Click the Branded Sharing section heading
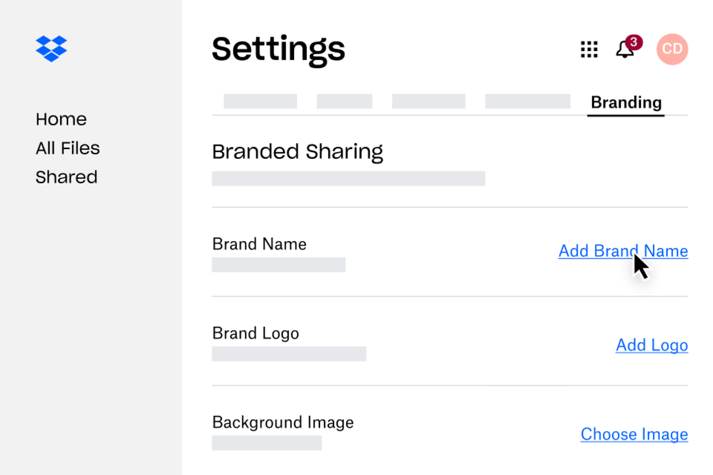 coord(297,151)
